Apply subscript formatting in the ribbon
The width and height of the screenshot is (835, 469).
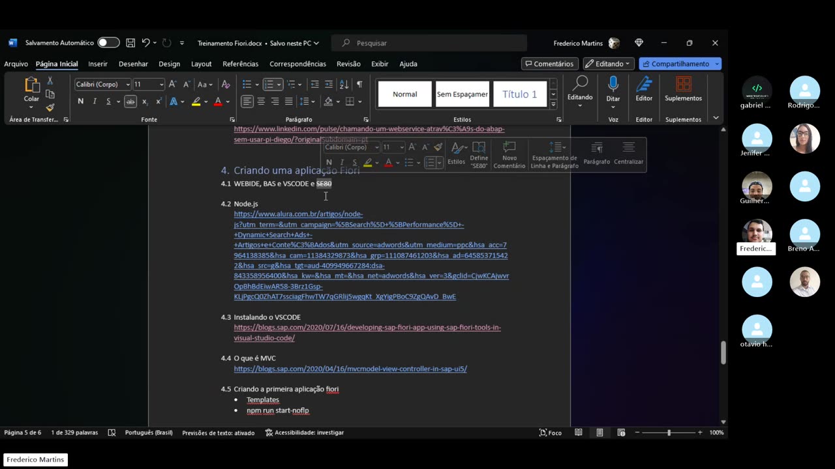[x=145, y=102]
